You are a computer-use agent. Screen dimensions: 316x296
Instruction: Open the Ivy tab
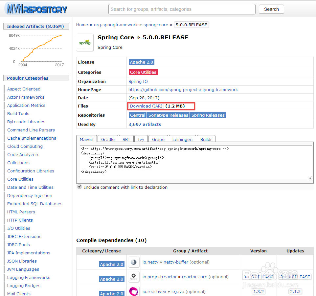[141, 139]
